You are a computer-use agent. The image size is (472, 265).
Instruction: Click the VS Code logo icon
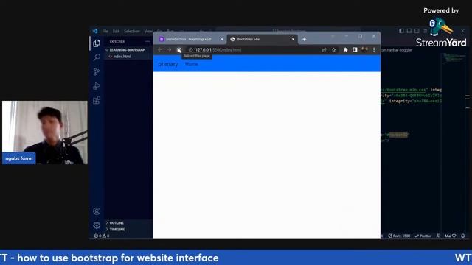(95, 31)
